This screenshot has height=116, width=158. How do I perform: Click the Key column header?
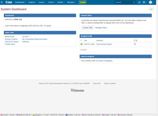(86, 40)
